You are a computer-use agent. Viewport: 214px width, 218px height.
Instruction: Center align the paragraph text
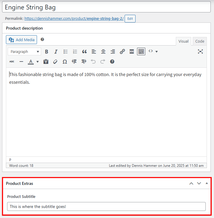tap(103, 51)
